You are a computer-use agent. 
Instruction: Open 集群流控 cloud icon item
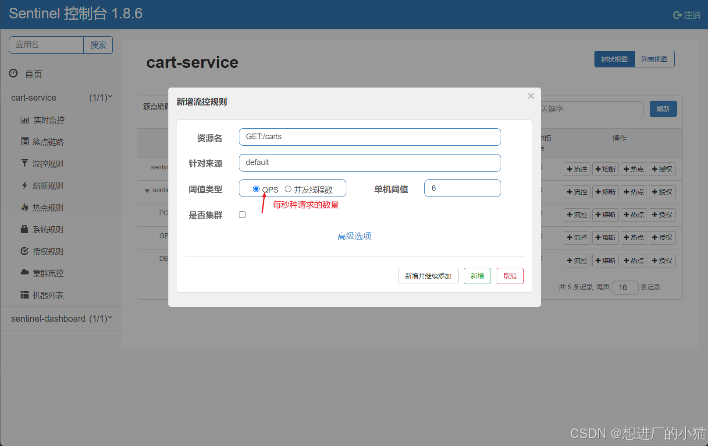25,272
